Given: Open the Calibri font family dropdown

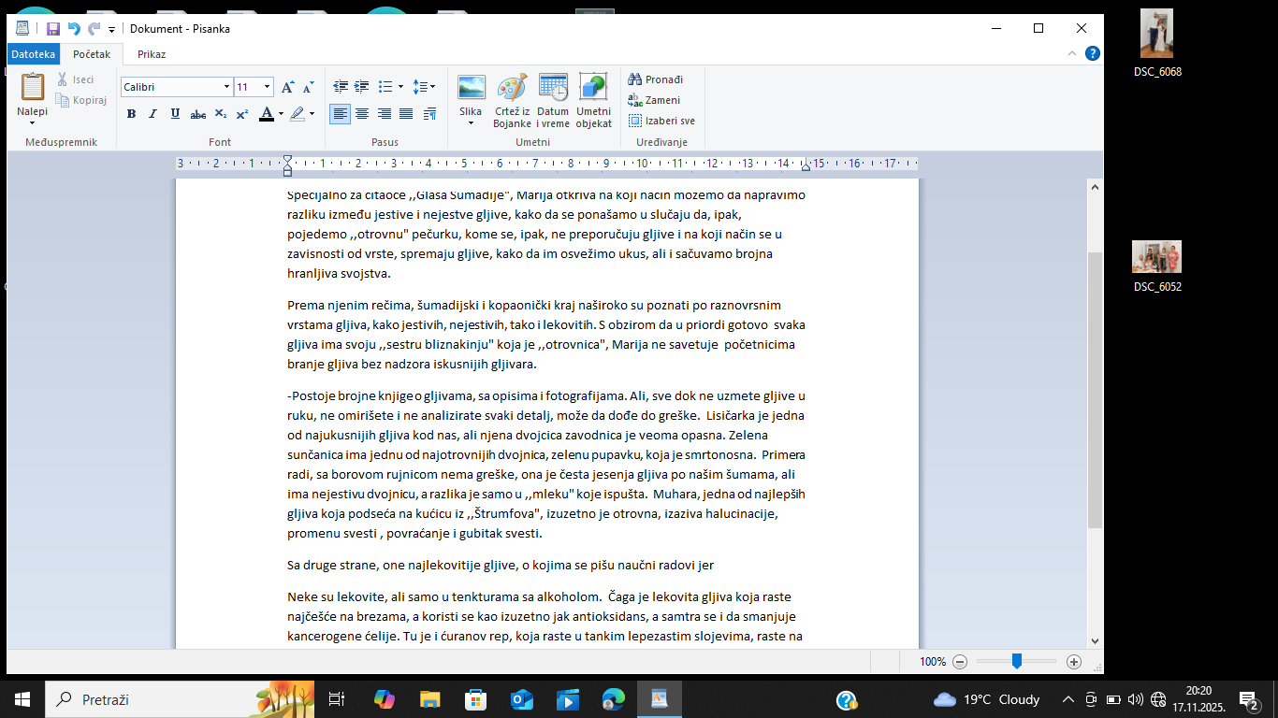Looking at the screenshot, I should pyautogui.click(x=226, y=87).
